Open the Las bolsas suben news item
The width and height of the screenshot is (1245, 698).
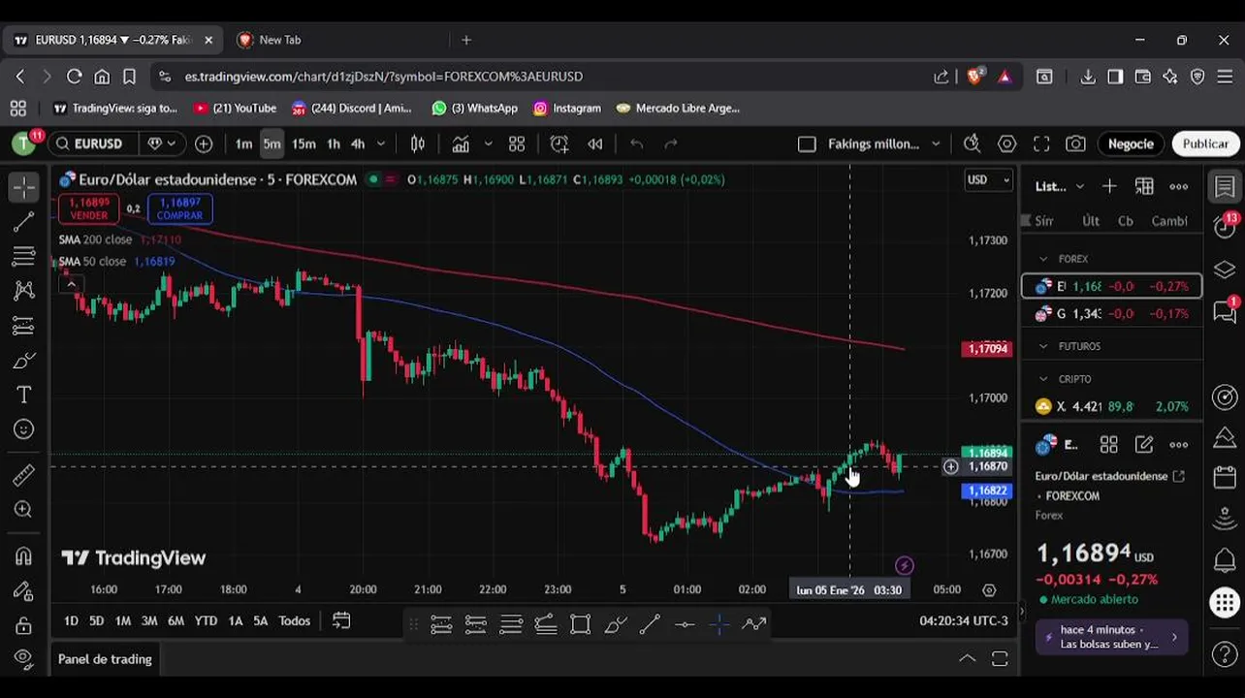click(1112, 637)
